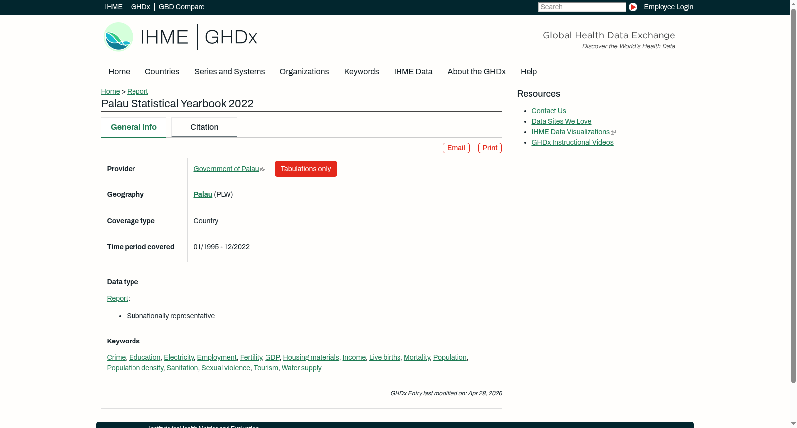Open the Employment keyword link

coord(217,358)
